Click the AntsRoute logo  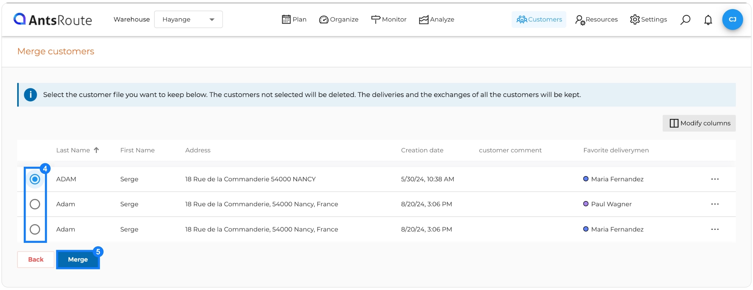tap(52, 19)
